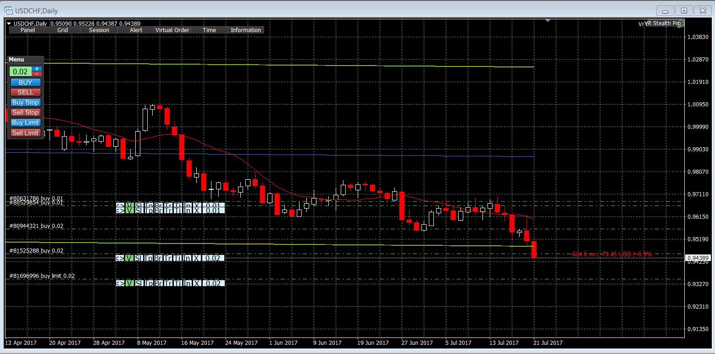Image resolution: width=715 pixels, height=354 pixels.
Task: Place a Sell Limit order from the Menu panel
Action: click(x=25, y=133)
